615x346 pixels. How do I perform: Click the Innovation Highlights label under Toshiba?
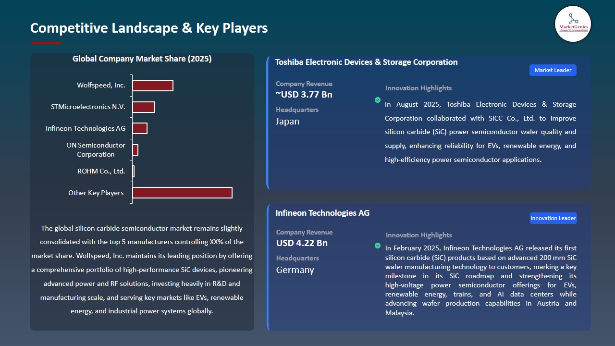point(418,88)
